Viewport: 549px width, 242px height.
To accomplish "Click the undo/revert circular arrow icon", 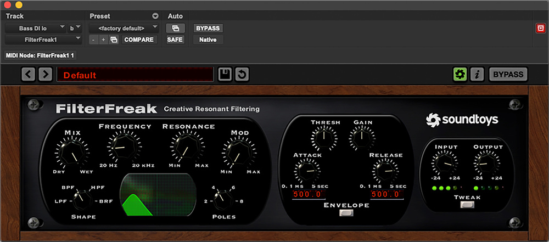I will click(242, 75).
